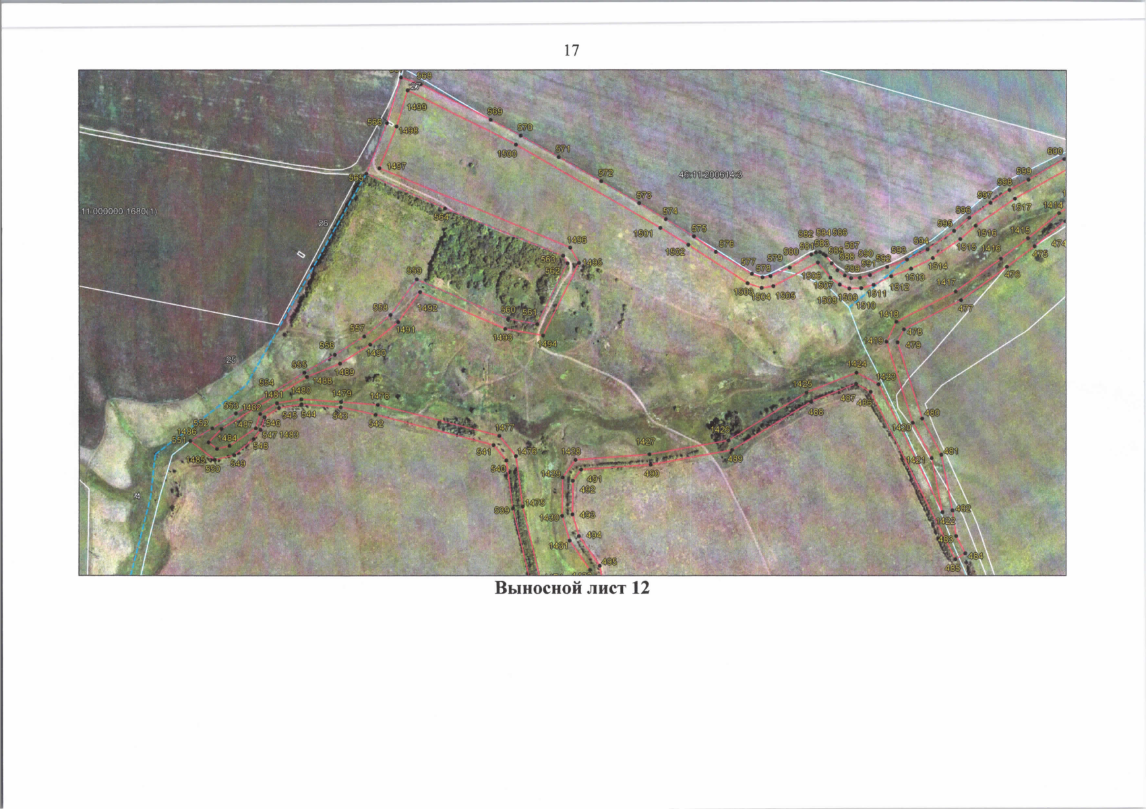Click the map point label 574
The image size is (1146, 809).
669,211
